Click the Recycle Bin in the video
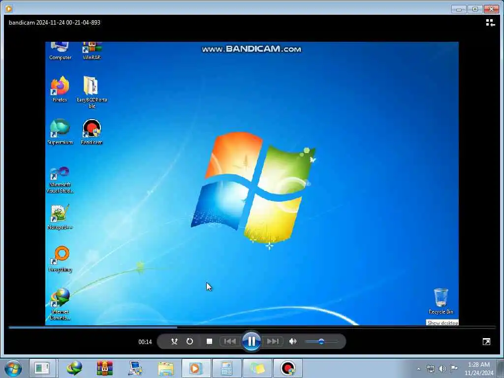The width and height of the screenshot is (504, 378). pos(441,301)
